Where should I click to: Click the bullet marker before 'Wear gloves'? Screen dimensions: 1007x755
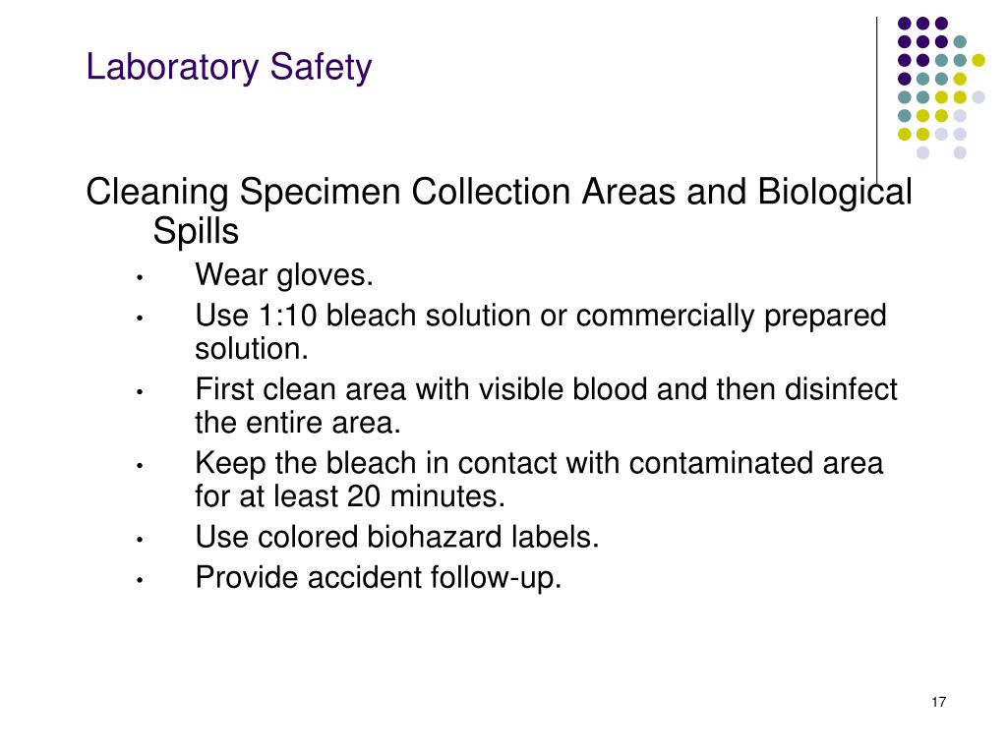click(x=140, y=278)
